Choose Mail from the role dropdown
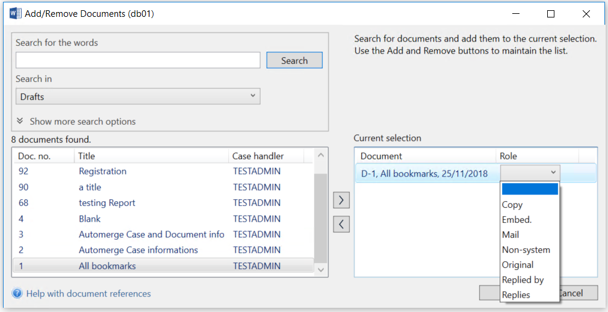This screenshot has height=312, width=608. [510, 235]
